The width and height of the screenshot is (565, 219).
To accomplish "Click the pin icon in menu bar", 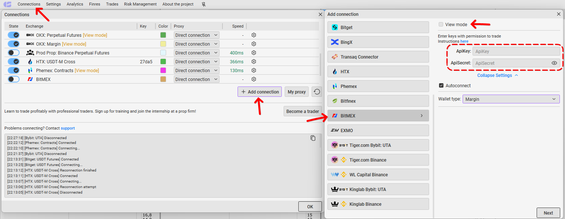I will [x=204, y=4].
